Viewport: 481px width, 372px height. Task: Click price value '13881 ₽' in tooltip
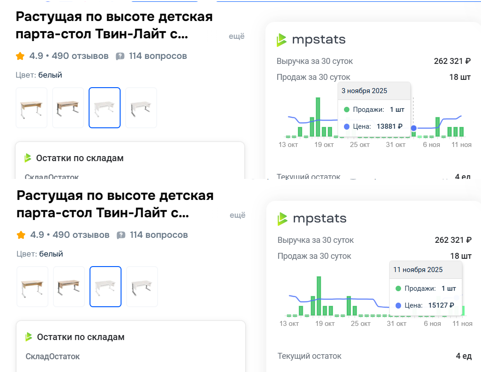pyautogui.click(x=390, y=126)
